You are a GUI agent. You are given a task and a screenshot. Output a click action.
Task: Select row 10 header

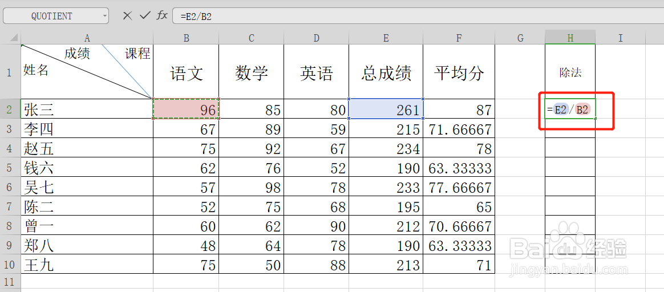pyautogui.click(x=10, y=265)
